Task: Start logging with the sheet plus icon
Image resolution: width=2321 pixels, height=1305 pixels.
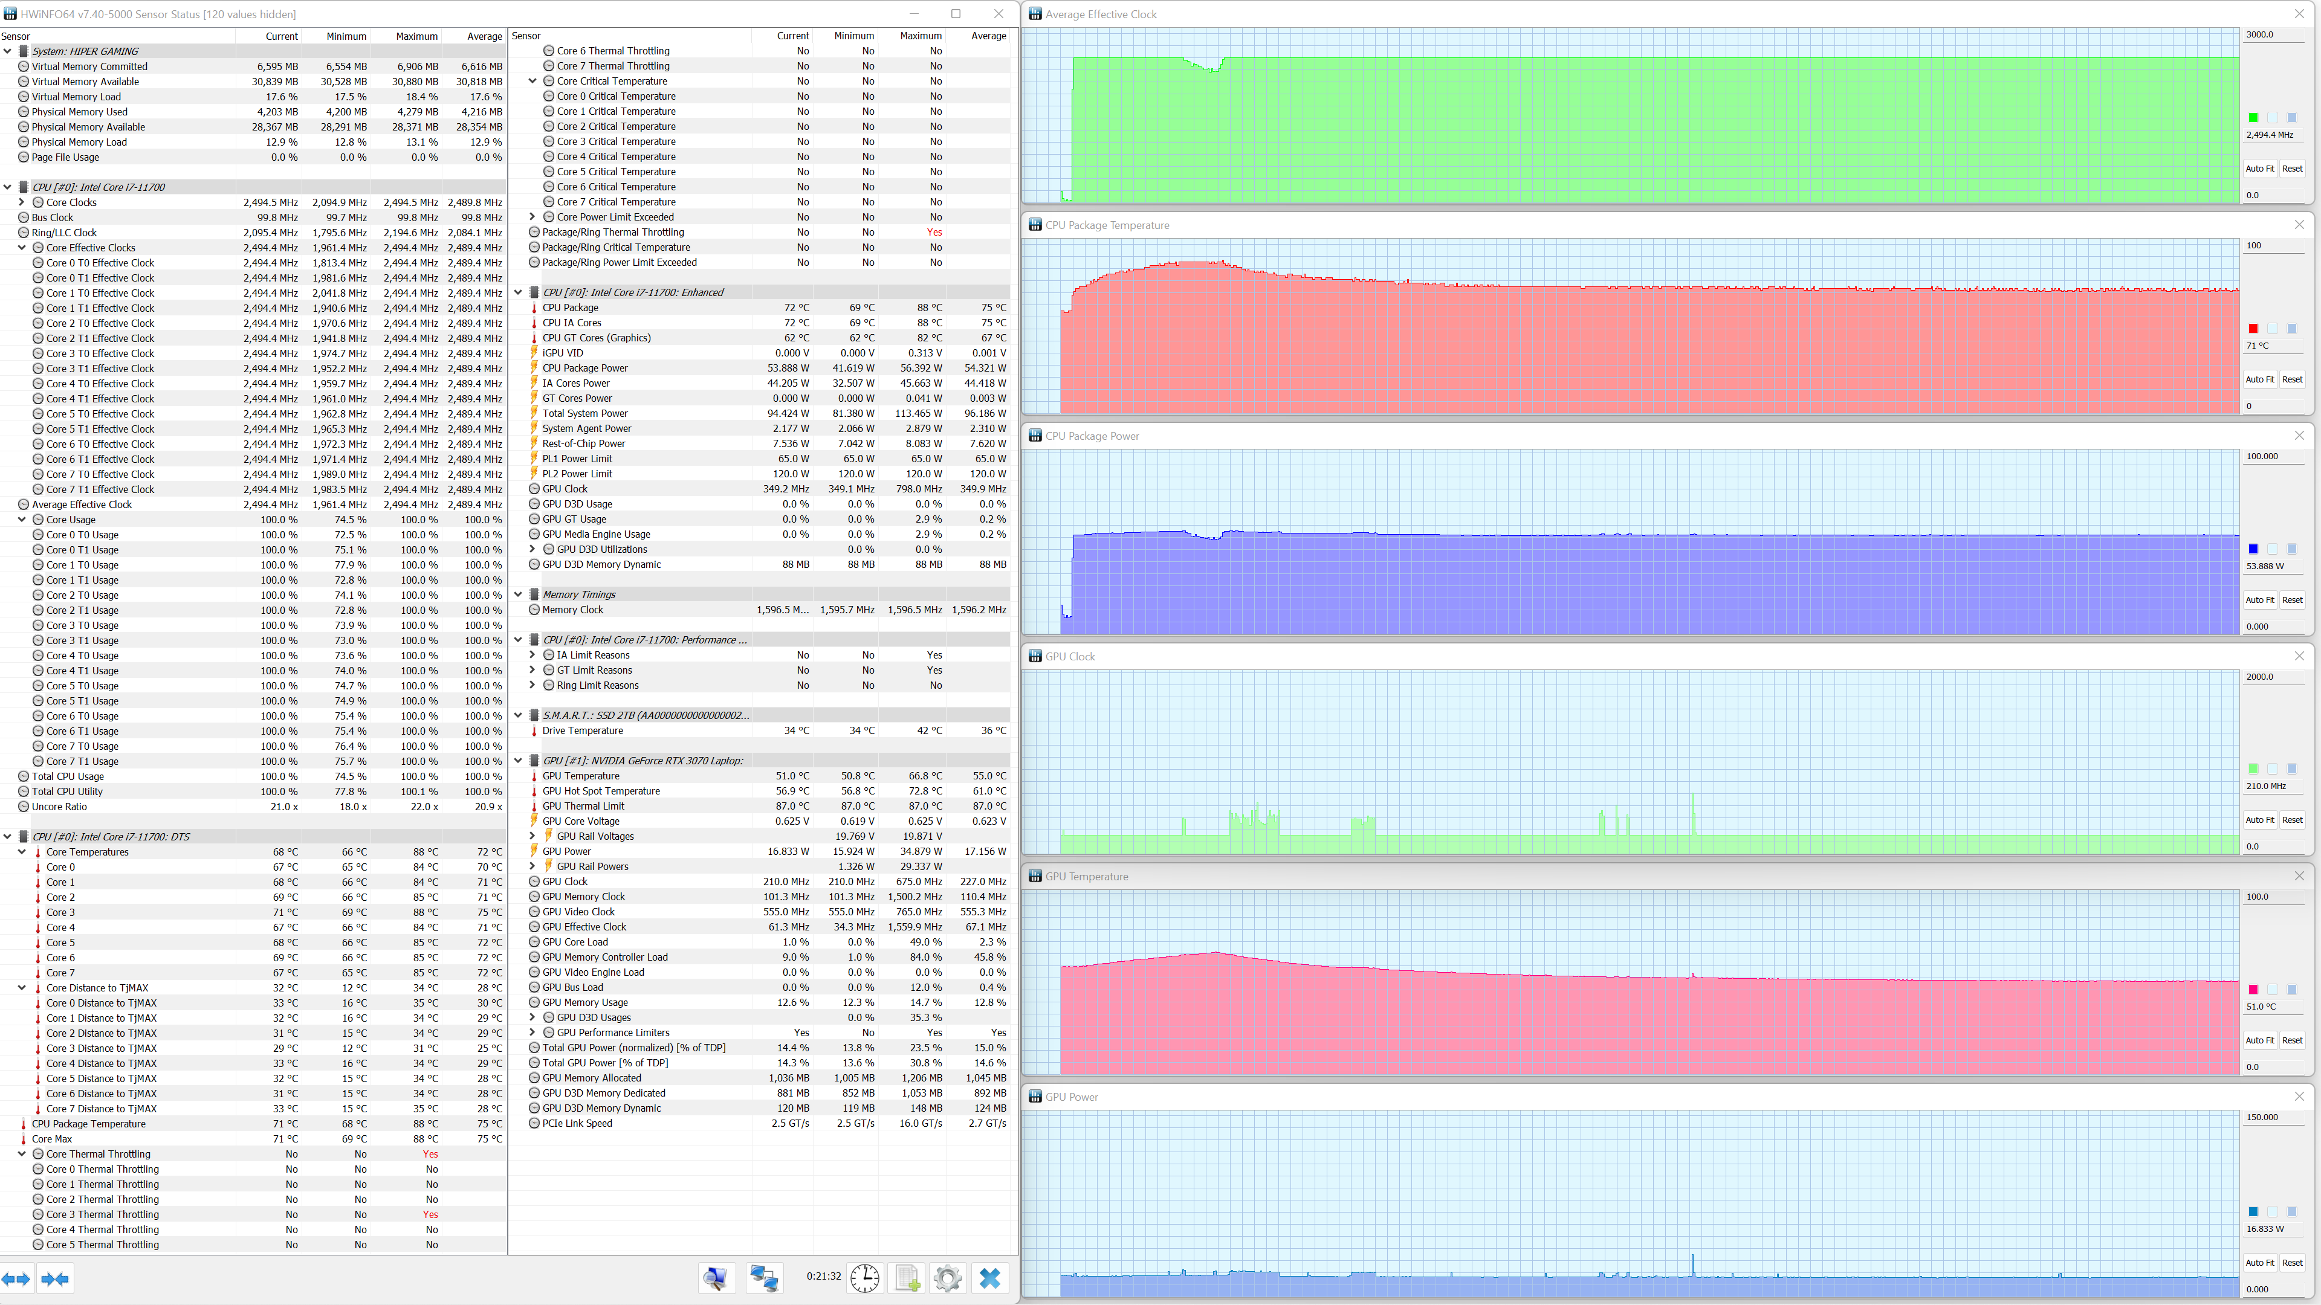Action: (x=907, y=1277)
